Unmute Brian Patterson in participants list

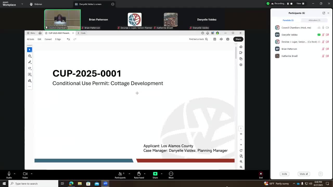(x=323, y=49)
